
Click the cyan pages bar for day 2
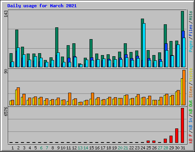click(18, 57)
